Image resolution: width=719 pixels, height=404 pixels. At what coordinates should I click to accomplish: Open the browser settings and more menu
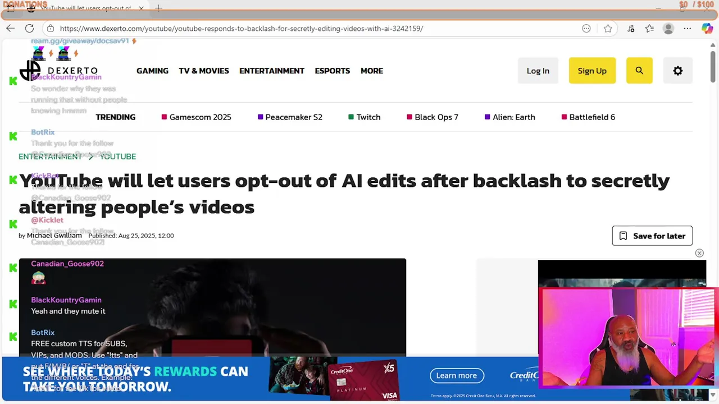(688, 28)
